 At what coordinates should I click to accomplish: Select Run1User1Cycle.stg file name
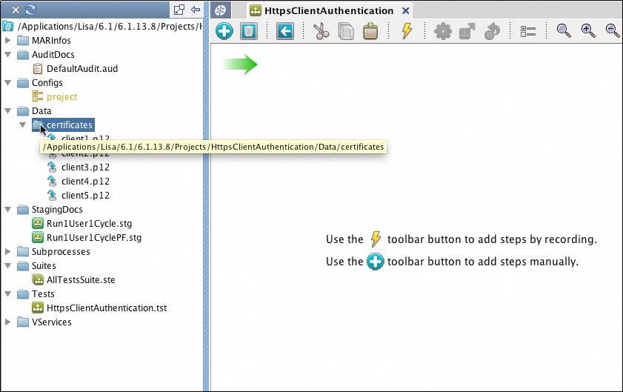(89, 224)
